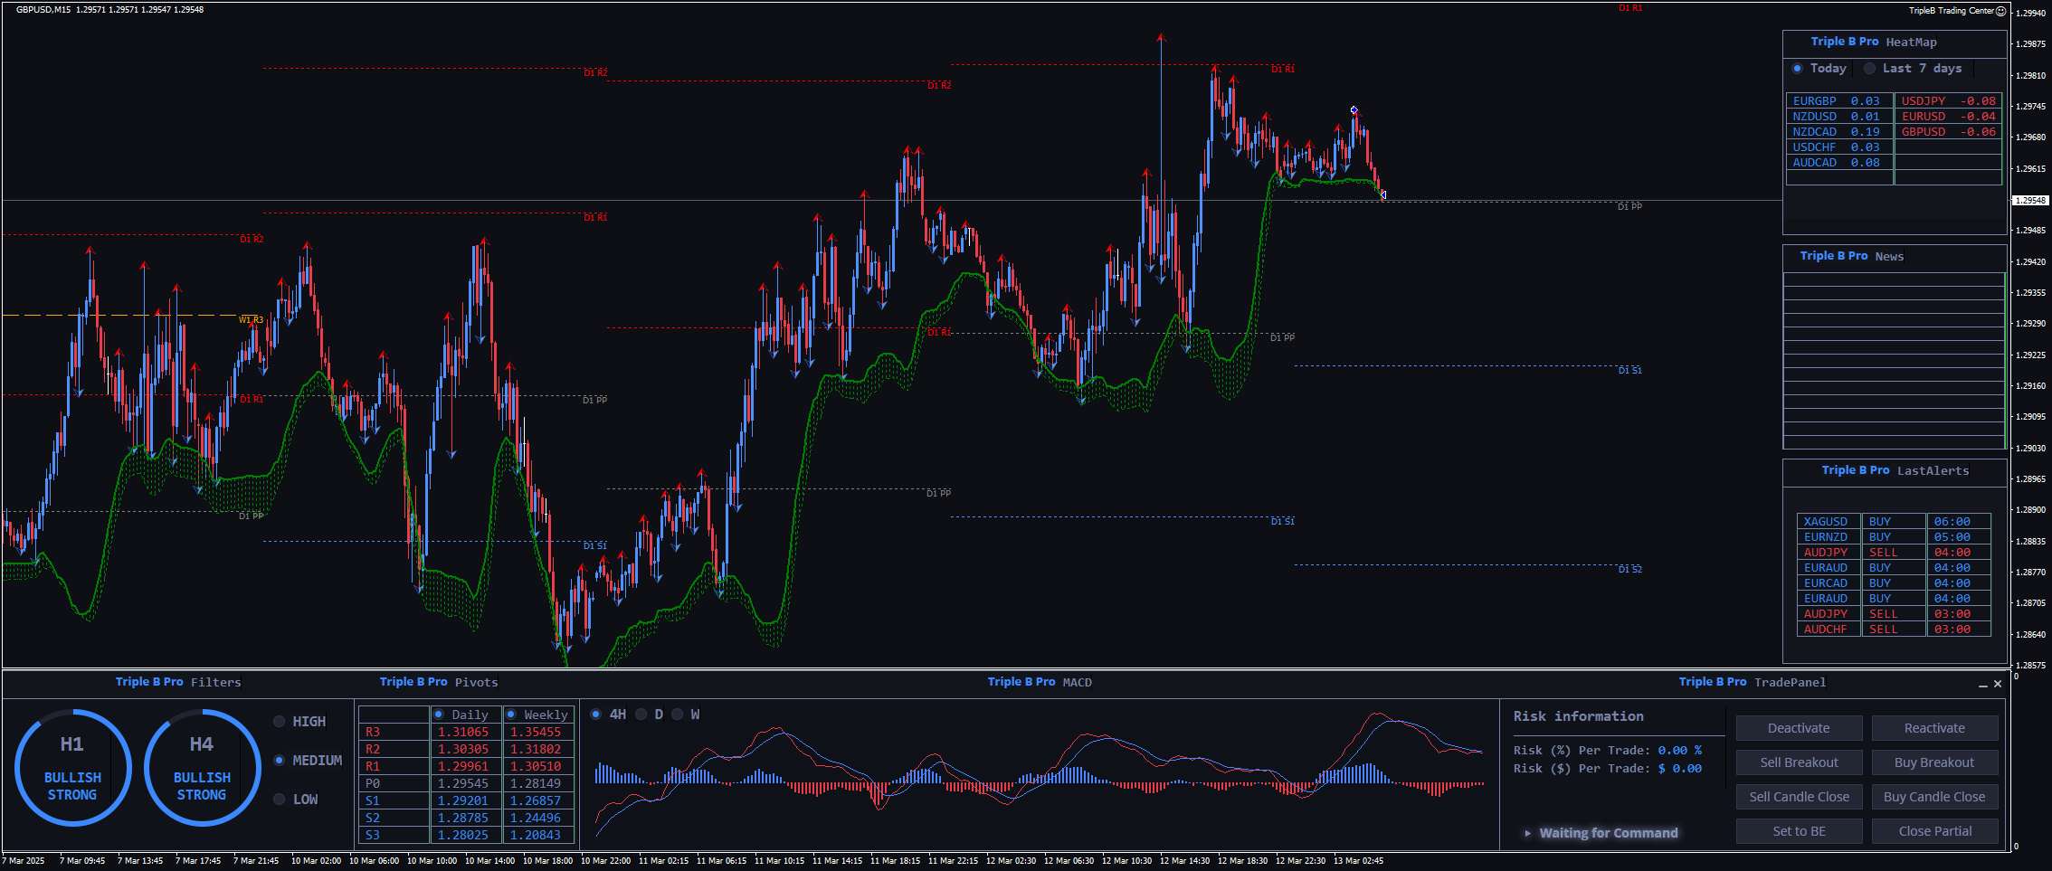This screenshot has width=2052, height=871.
Task: Click the Deactivate button
Action: pyautogui.click(x=1798, y=728)
